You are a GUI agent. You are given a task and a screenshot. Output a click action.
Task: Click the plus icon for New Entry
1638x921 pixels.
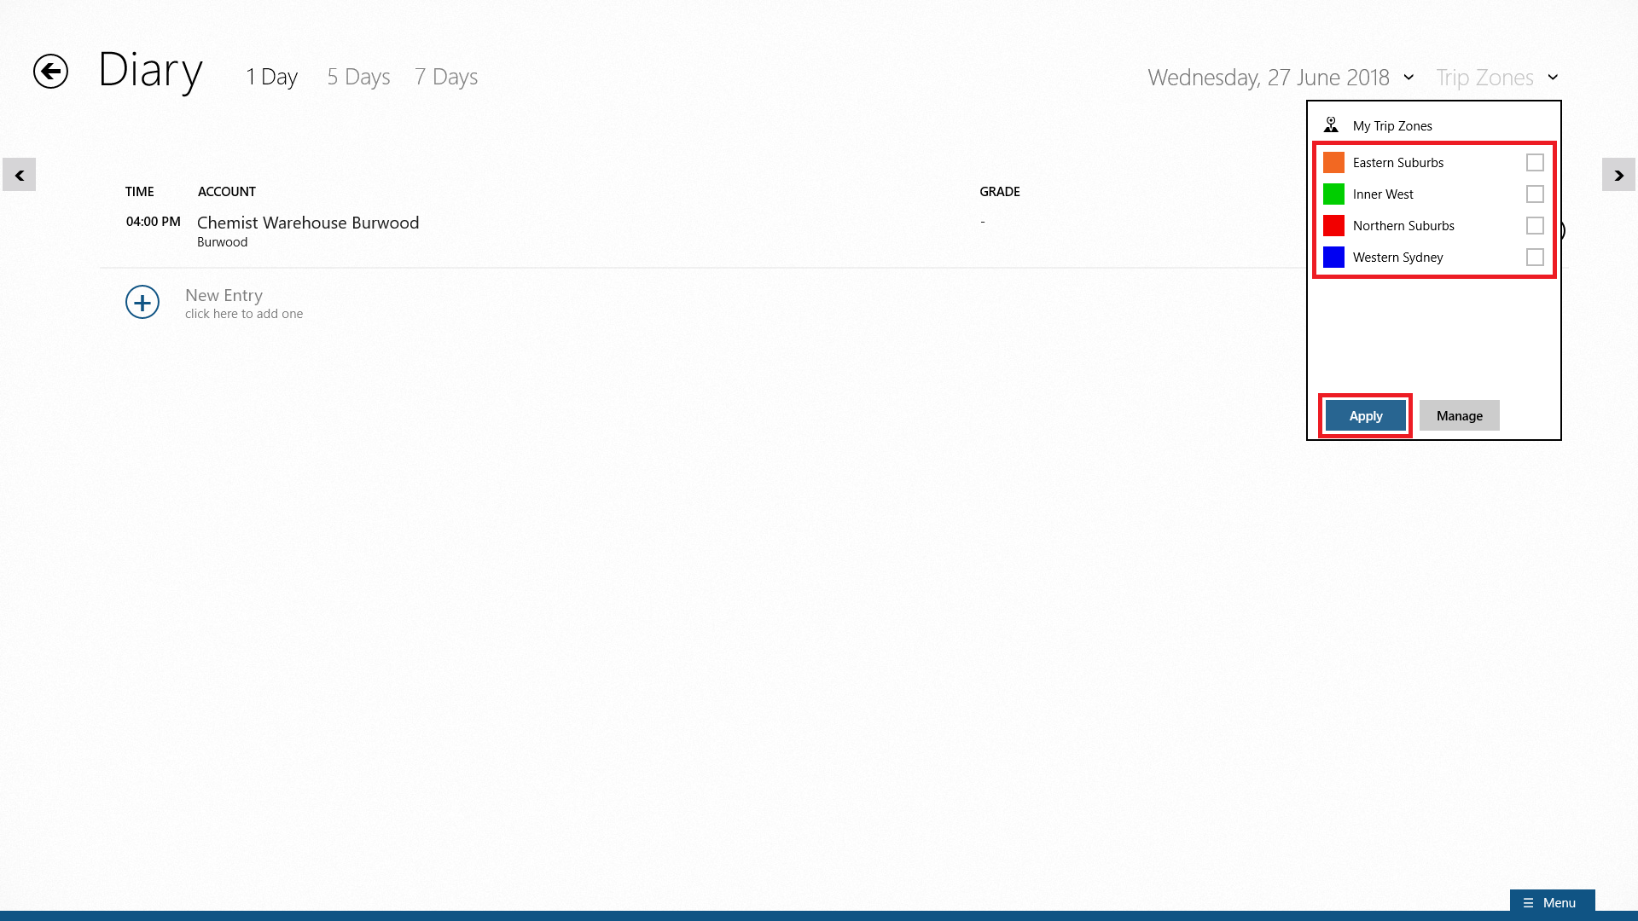click(142, 303)
